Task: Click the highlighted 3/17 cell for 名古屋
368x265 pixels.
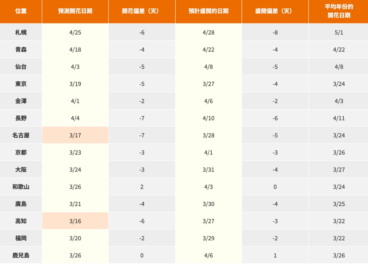Action: [x=75, y=135]
